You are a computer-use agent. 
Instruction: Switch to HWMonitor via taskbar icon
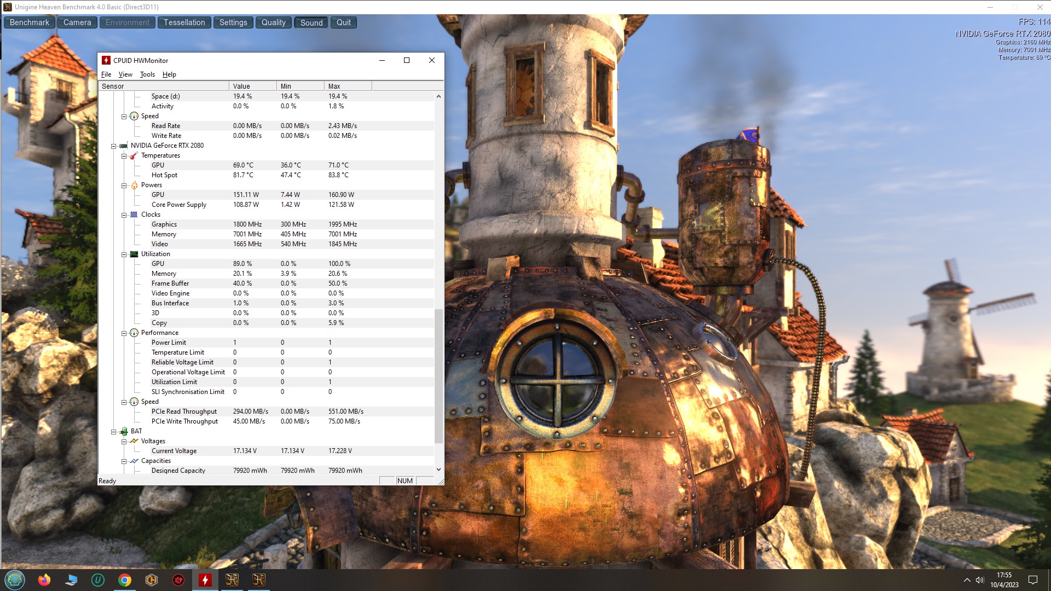click(205, 580)
